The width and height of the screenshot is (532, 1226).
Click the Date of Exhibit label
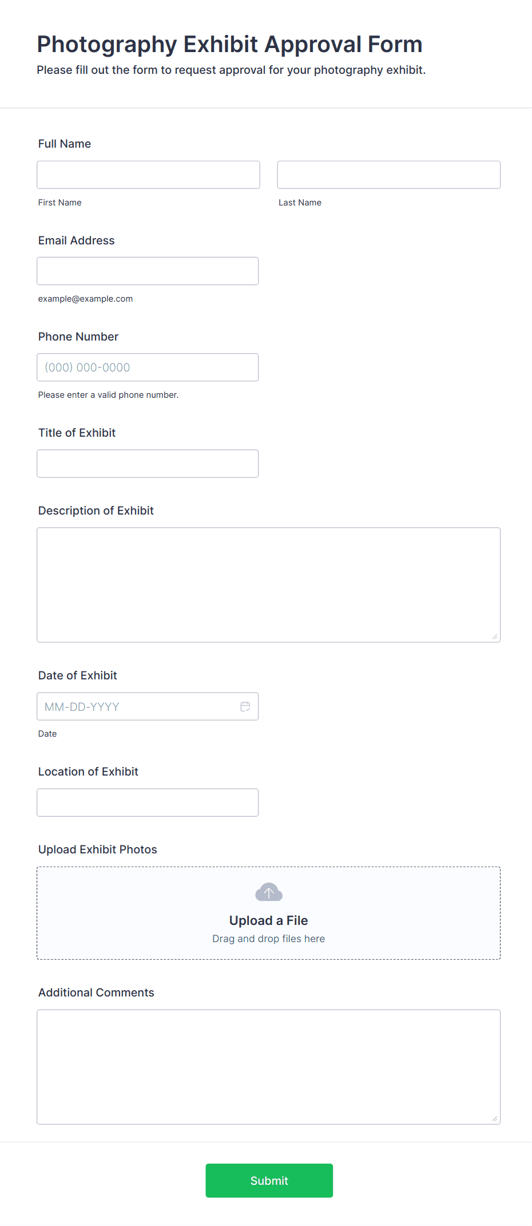pyautogui.click(x=77, y=675)
